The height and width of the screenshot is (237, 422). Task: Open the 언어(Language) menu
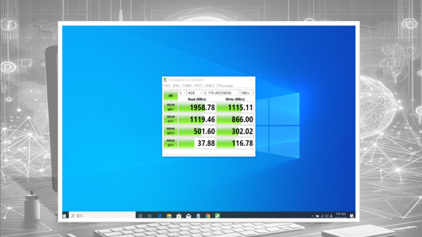pyautogui.click(x=225, y=86)
